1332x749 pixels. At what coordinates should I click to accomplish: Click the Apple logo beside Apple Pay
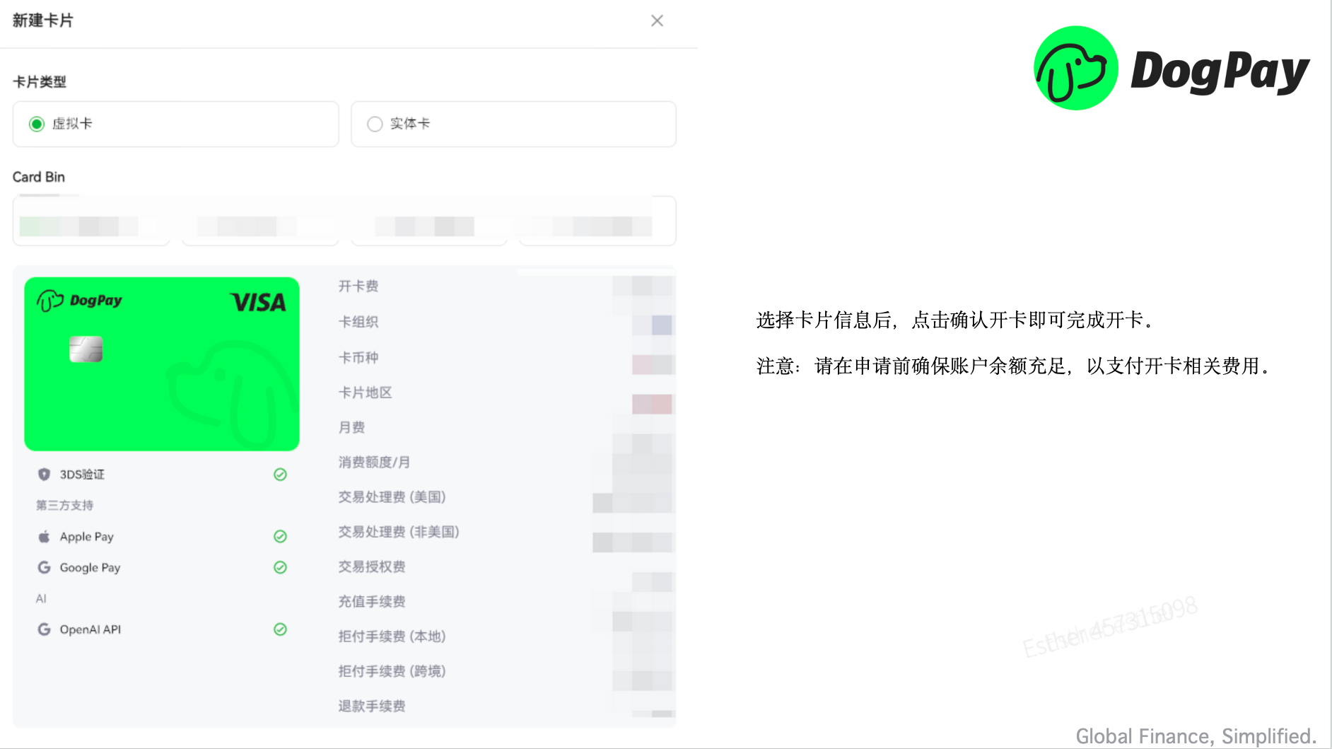(x=44, y=537)
